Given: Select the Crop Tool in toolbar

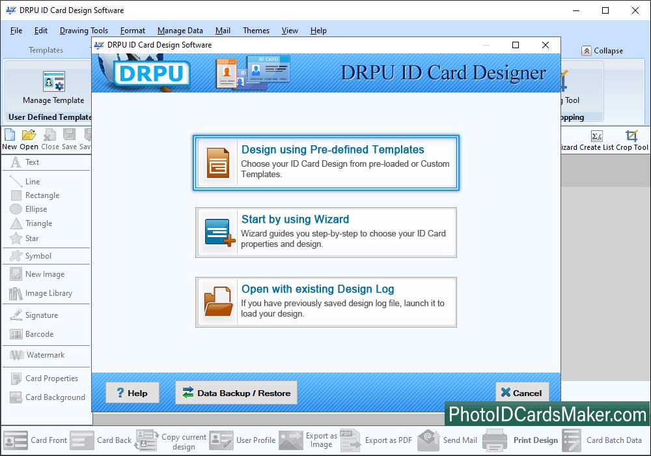Looking at the screenshot, I should pyautogui.click(x=632, y=140).
